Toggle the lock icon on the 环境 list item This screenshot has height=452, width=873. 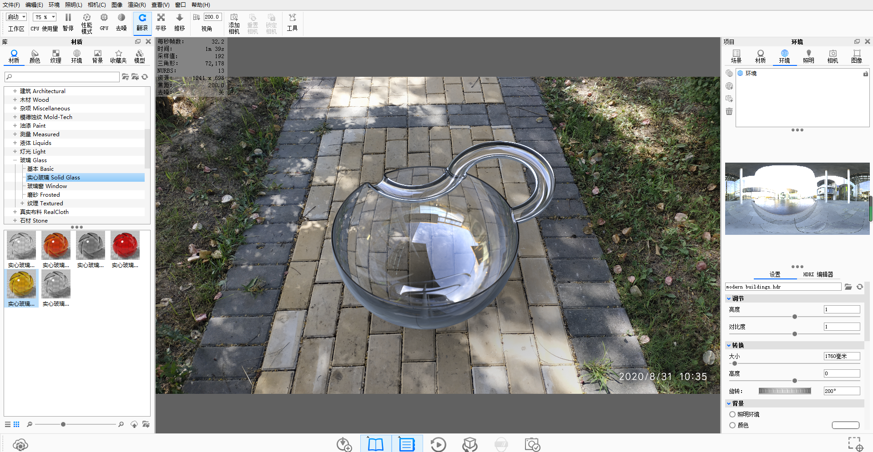pyautogui.click(x=865, y=74)
